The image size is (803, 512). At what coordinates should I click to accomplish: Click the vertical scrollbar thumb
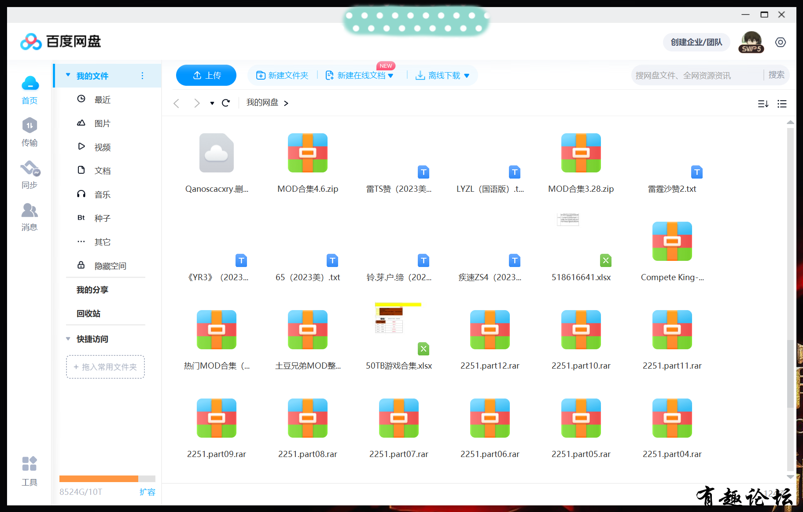(x=790, y=374)
